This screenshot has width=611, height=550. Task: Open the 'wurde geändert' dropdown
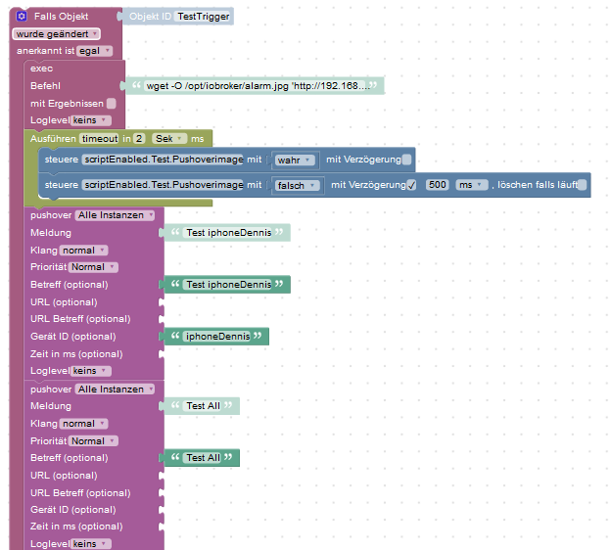(x=57, y=34)
